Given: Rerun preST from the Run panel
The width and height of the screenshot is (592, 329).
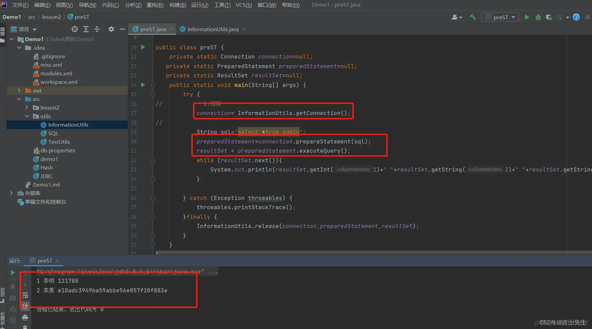Looking at the screenshot, I should click(13, 273).
